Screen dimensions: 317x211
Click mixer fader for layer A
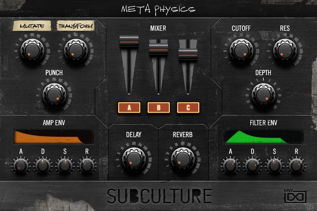(129, 42)
